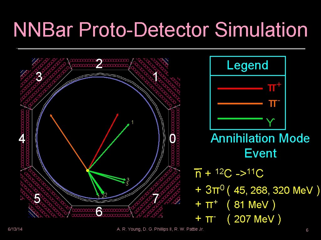
Task: Click the long green gamma track labeled 1
Action: point(109,147)
